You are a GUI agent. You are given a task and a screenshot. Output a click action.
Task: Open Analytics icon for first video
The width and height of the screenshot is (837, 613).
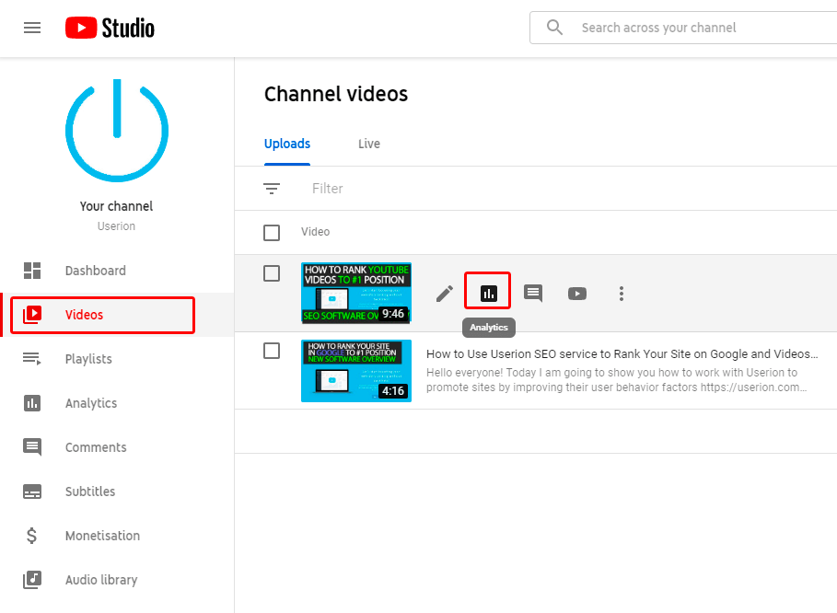coord(488,294)
